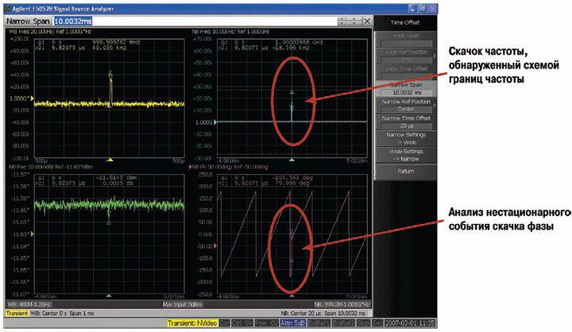Click the 2007-03-01 date and time display

410,323
